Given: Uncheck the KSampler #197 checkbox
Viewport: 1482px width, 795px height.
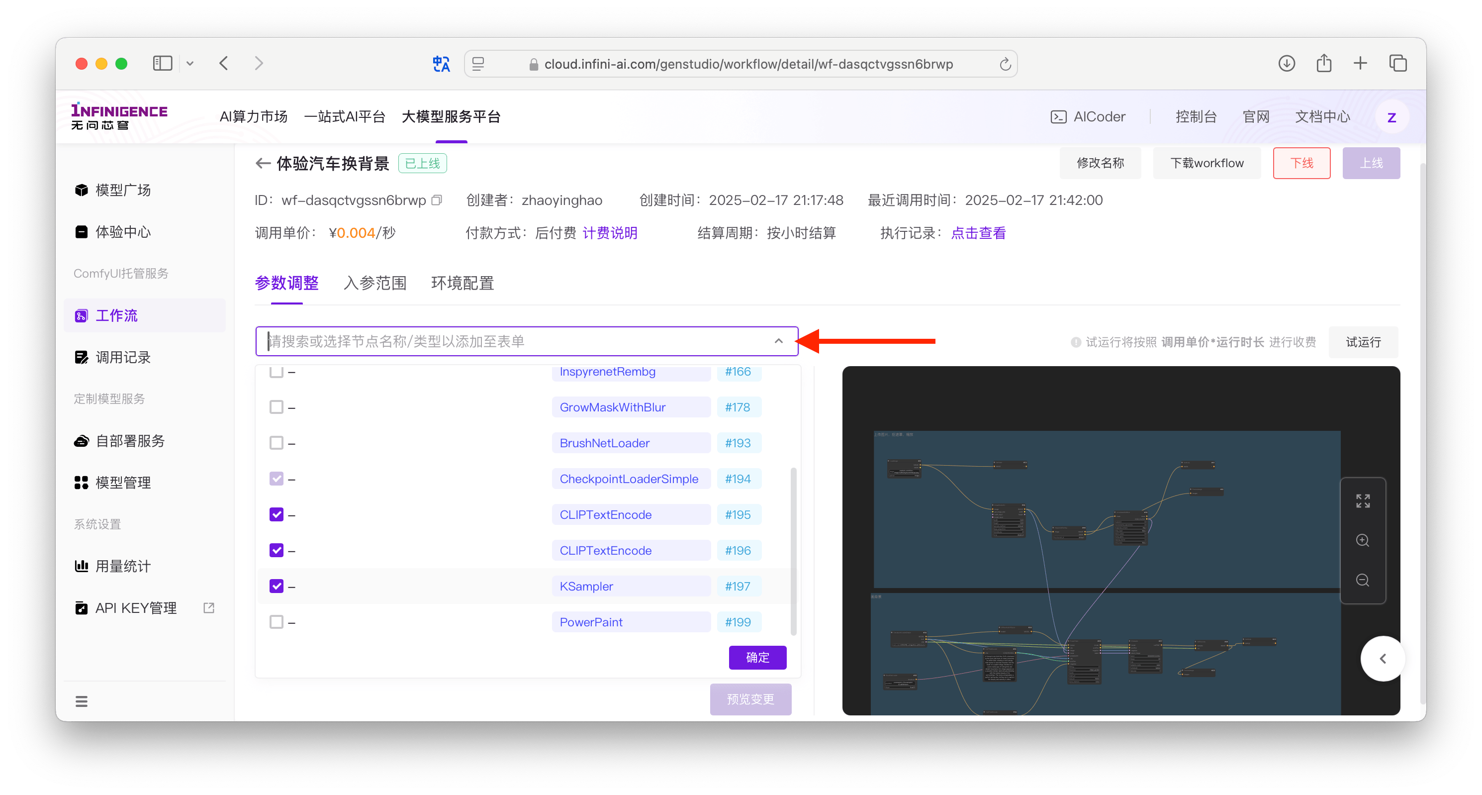Looking at the screenshot, I should click(x=276, y=586).
